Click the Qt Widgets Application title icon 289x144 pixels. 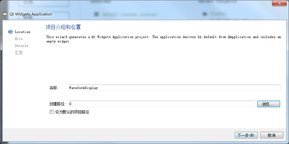(5, 14)
